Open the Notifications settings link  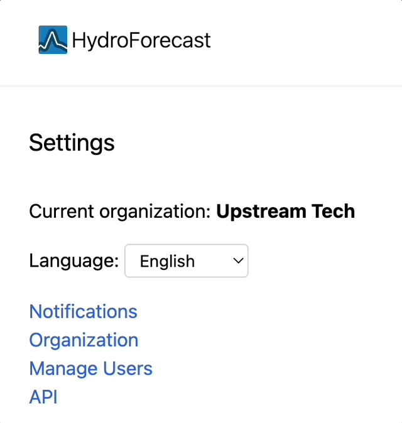coord(83,311)
